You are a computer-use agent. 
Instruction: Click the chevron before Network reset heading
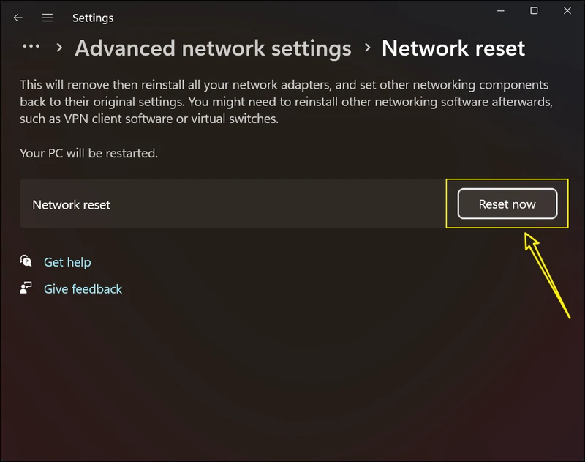[x=366, y=48]
